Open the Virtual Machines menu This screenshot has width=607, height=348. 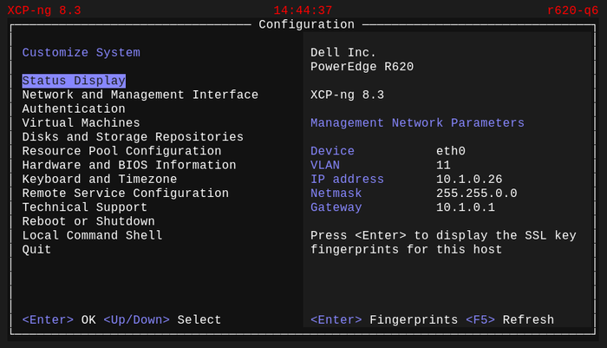[x=81, y=123]
